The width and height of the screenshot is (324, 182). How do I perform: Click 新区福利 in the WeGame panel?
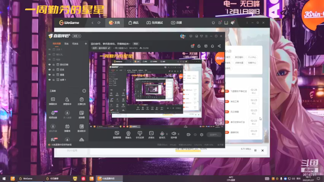pyautogui.click(x=239, y=57)
